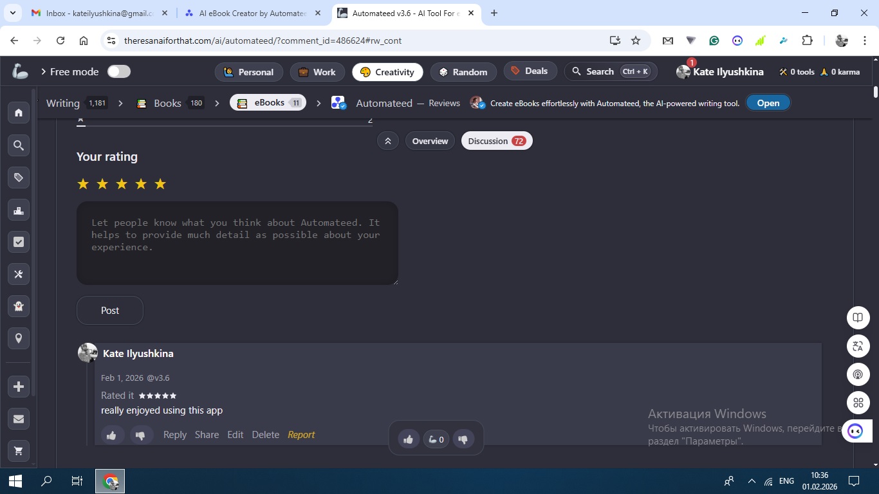Open the Books breadcrumb link

(x=168, y=103)
